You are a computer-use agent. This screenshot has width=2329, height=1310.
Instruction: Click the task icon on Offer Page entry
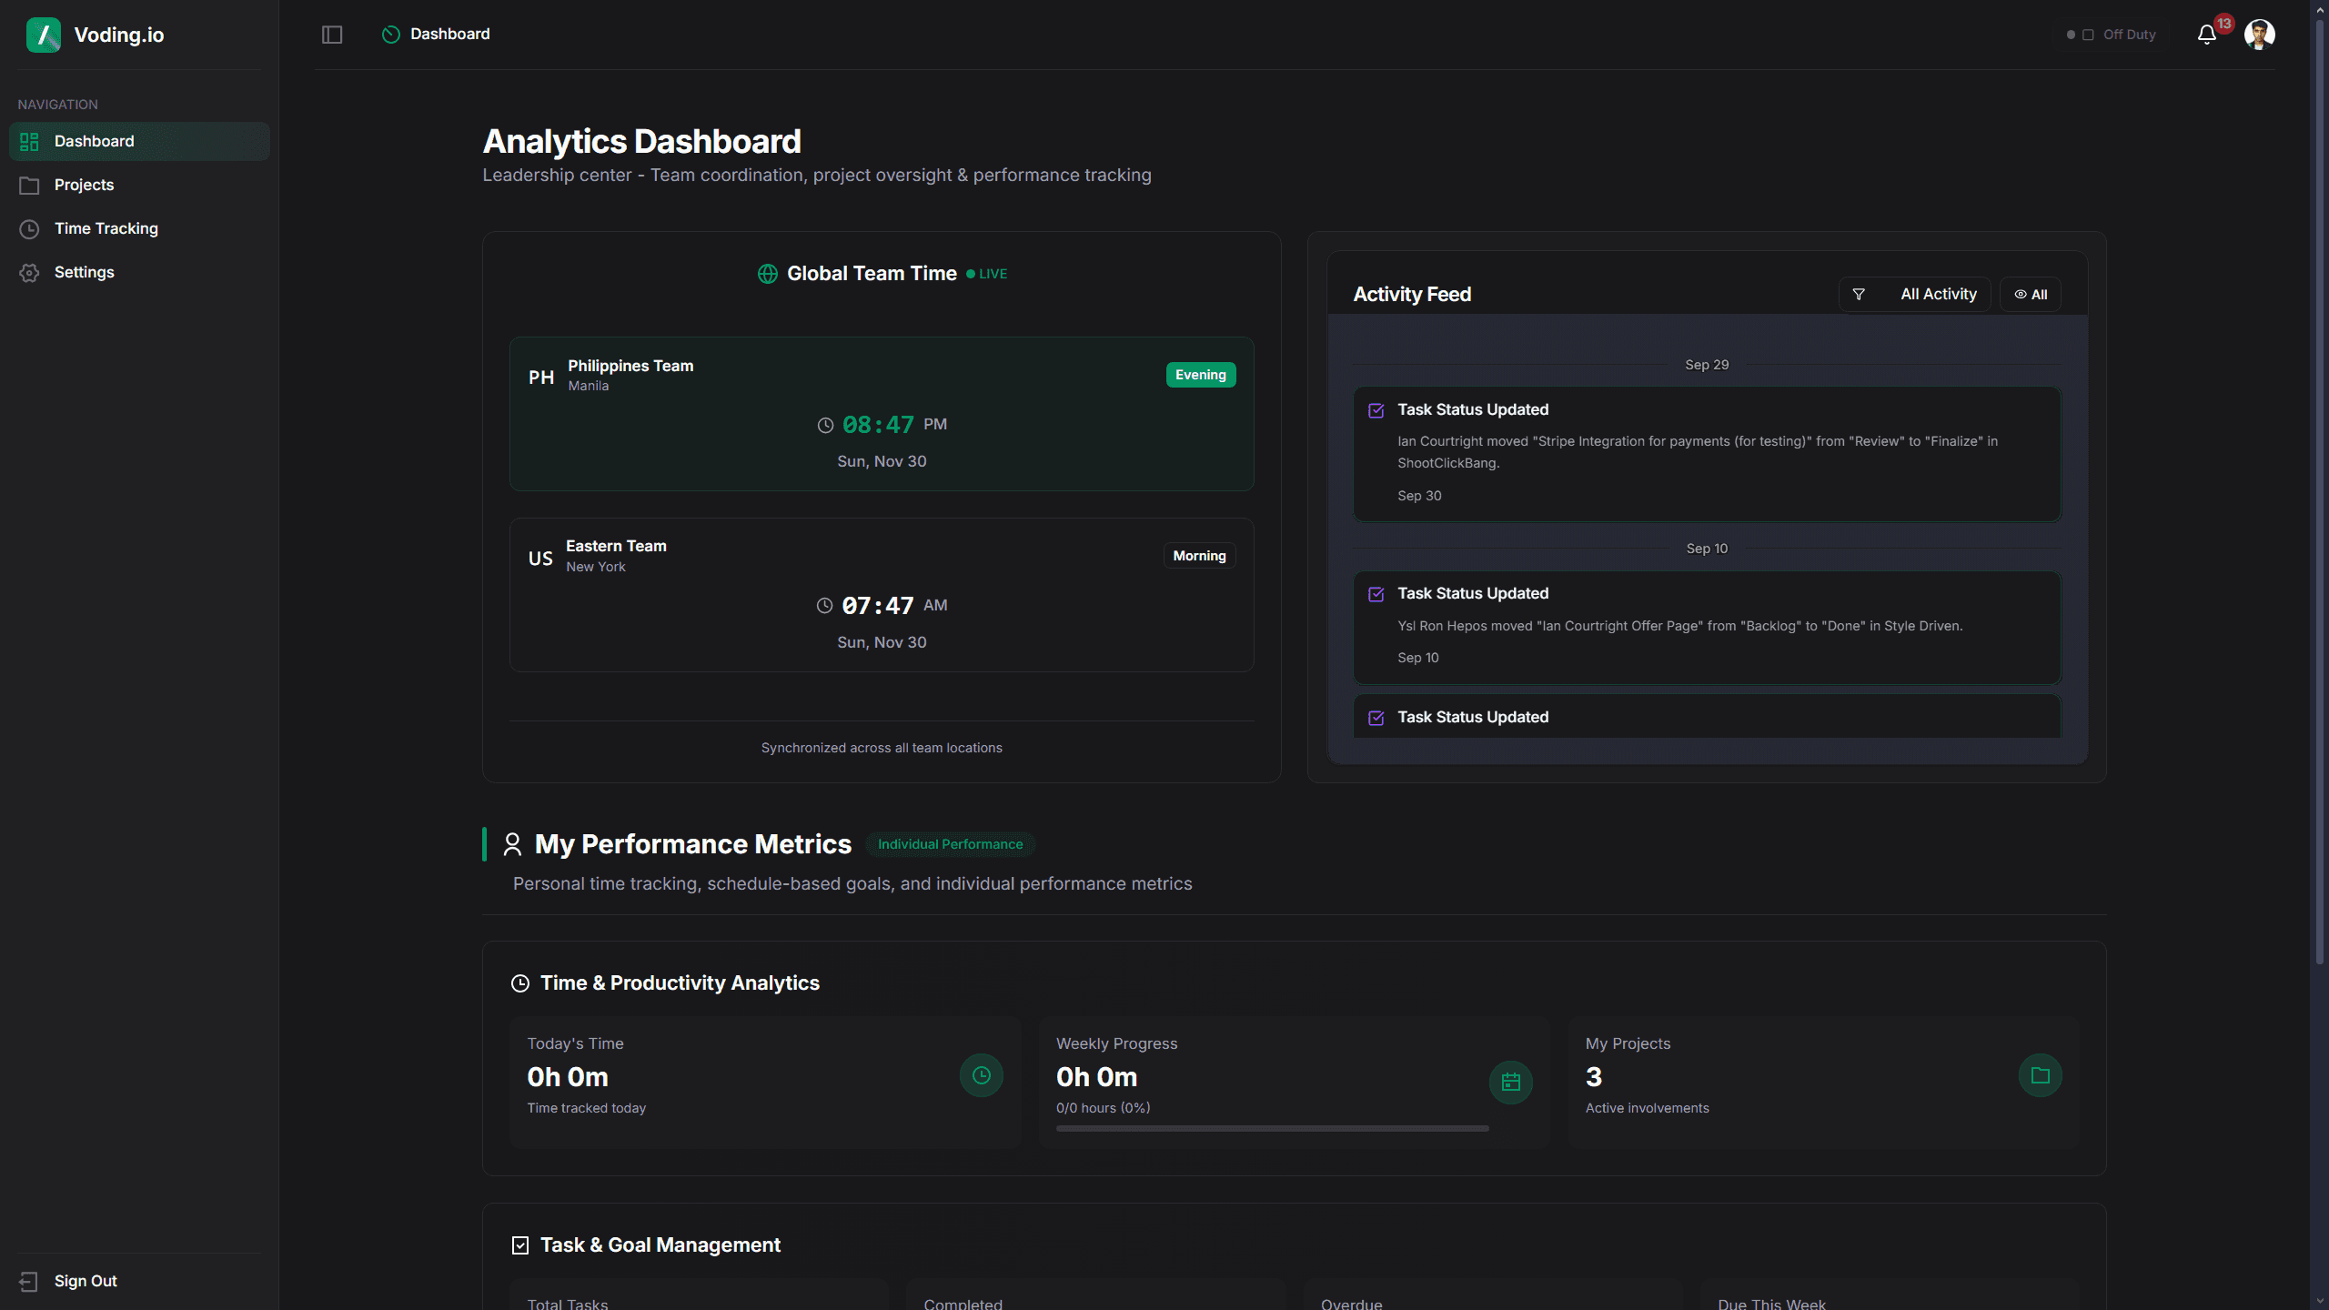click(1376, 594)
